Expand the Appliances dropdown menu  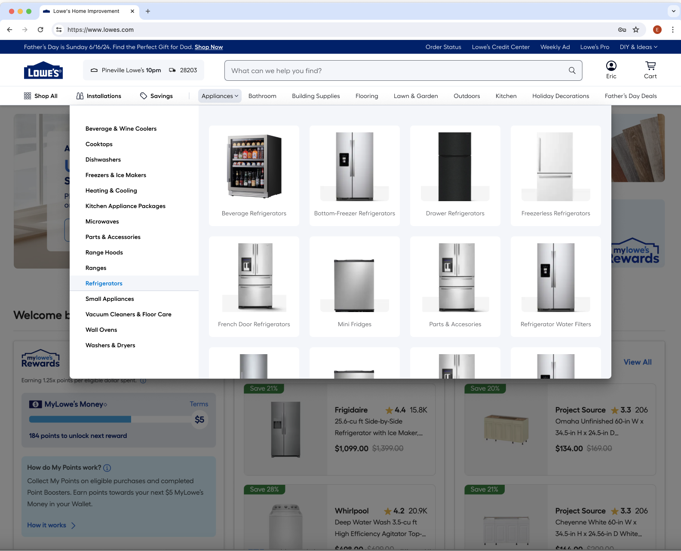coord(220,96)
